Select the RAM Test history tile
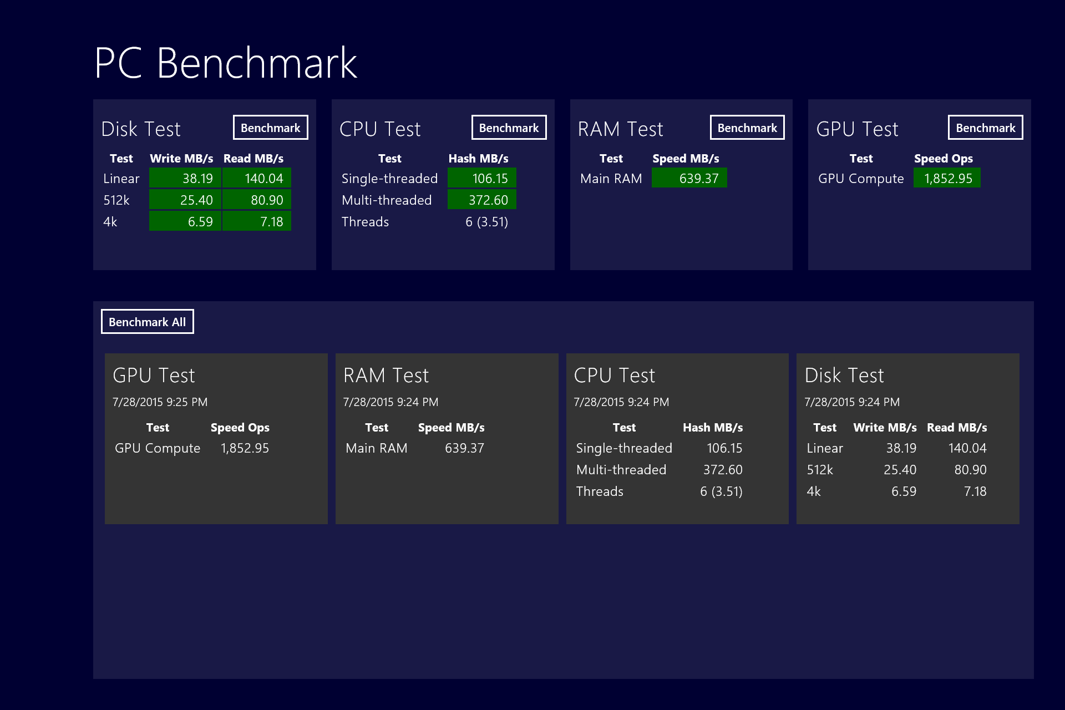Image resolution: width=1065 pixels, height=710 pixels. pyautogui.click(x=447, y=438)
